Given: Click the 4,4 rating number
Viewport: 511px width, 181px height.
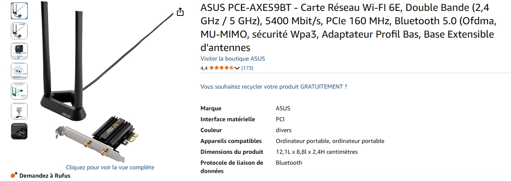Looking at the screenshot, I should pos(204,68).
